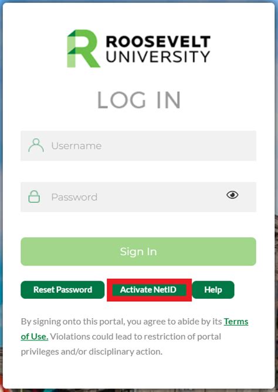This screenshot has width=278, height=392.
Task: Click the padlock icon beside Password
Action: 34,196
